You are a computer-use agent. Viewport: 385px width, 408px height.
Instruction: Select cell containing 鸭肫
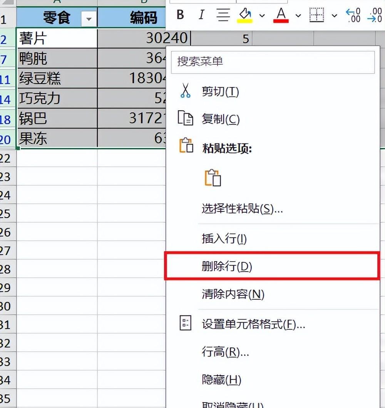[x=57, y=58]
